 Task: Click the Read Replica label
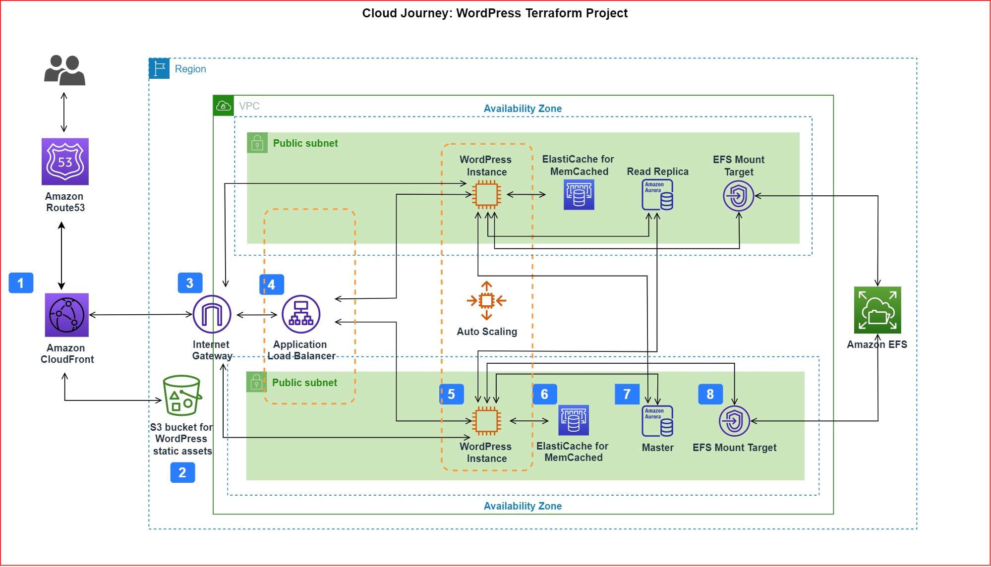tap(657, 171)
